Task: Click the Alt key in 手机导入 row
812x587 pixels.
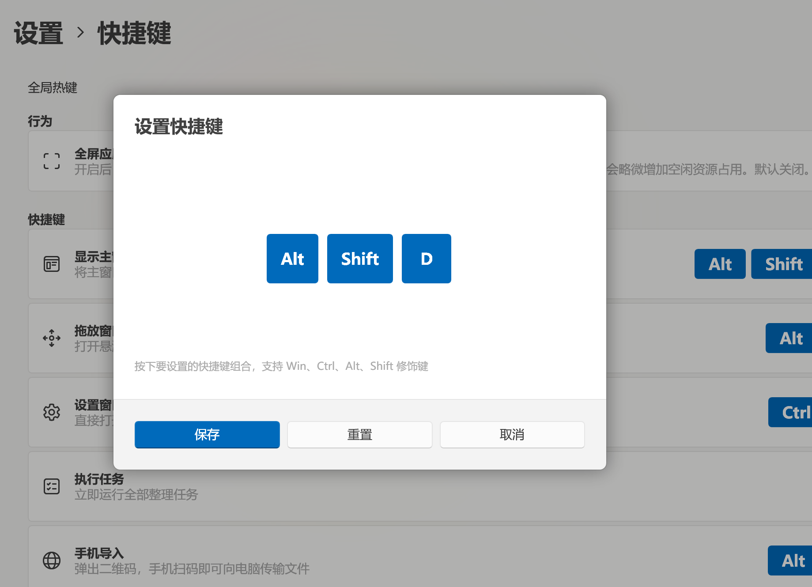Action: [x=790, y=561]
